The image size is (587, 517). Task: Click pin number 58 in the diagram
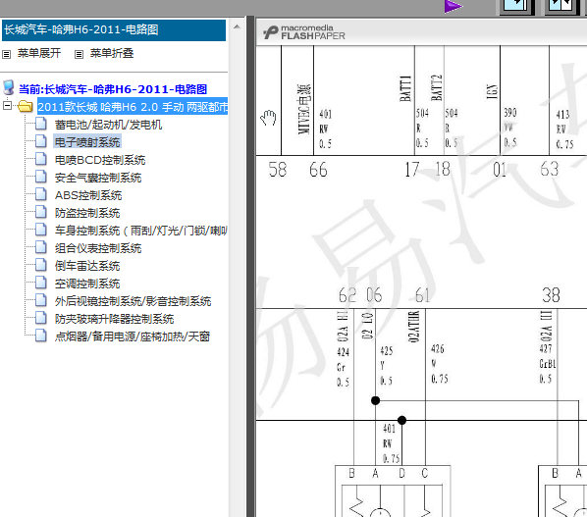pyautogui.click(x=278, y=170)
